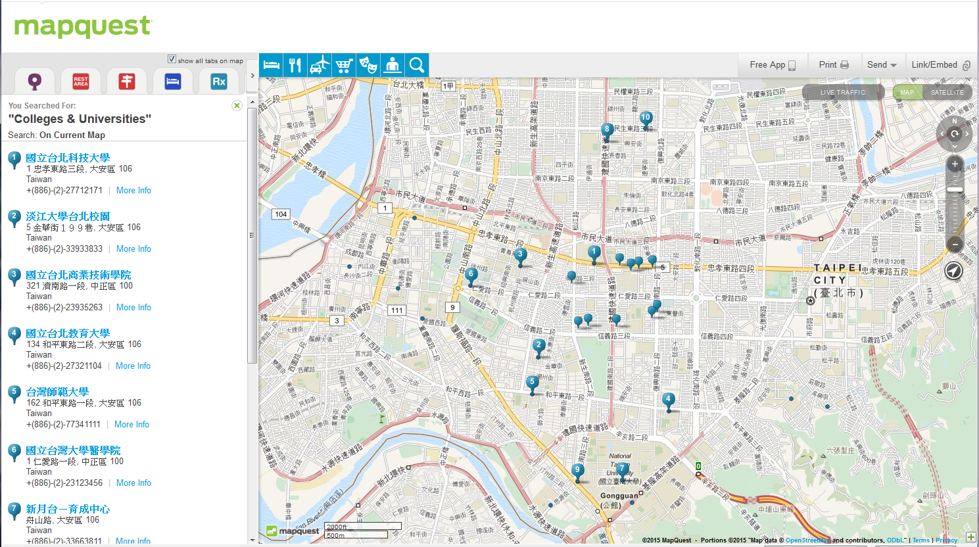This screenshot has height=547, width=979.
Task: Click More Info for result 1
Action: click(133, 190)
